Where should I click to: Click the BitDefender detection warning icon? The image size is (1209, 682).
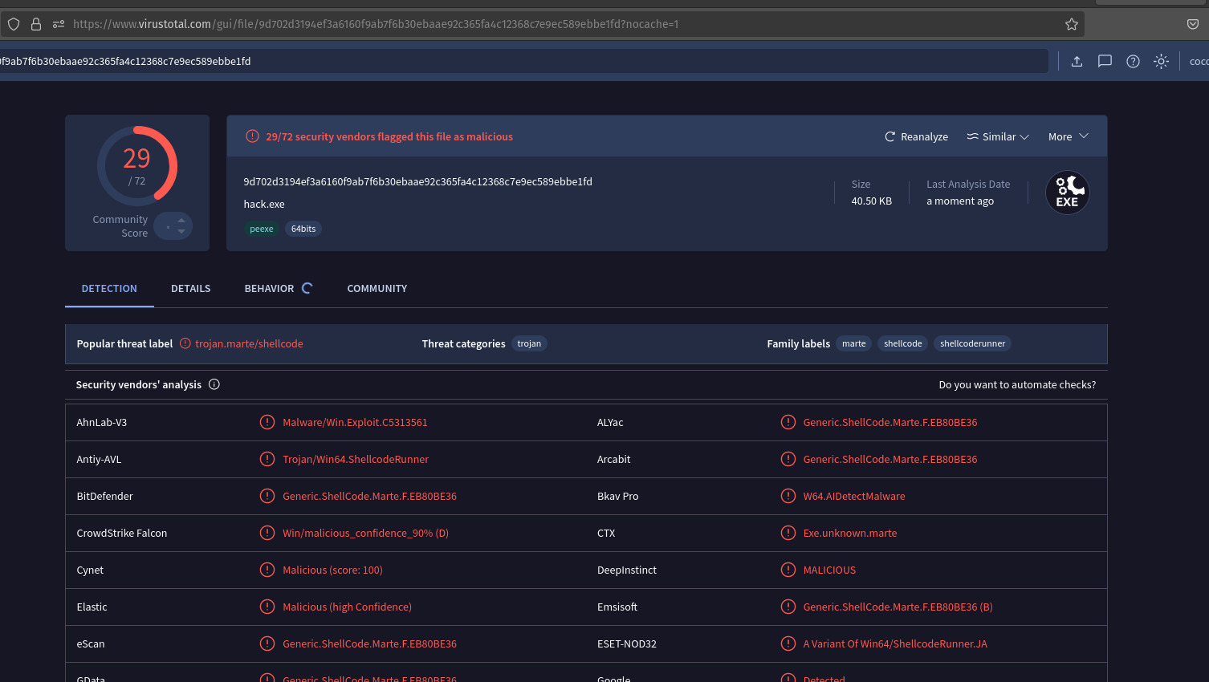pyautogui.click(x=267, y=496)
